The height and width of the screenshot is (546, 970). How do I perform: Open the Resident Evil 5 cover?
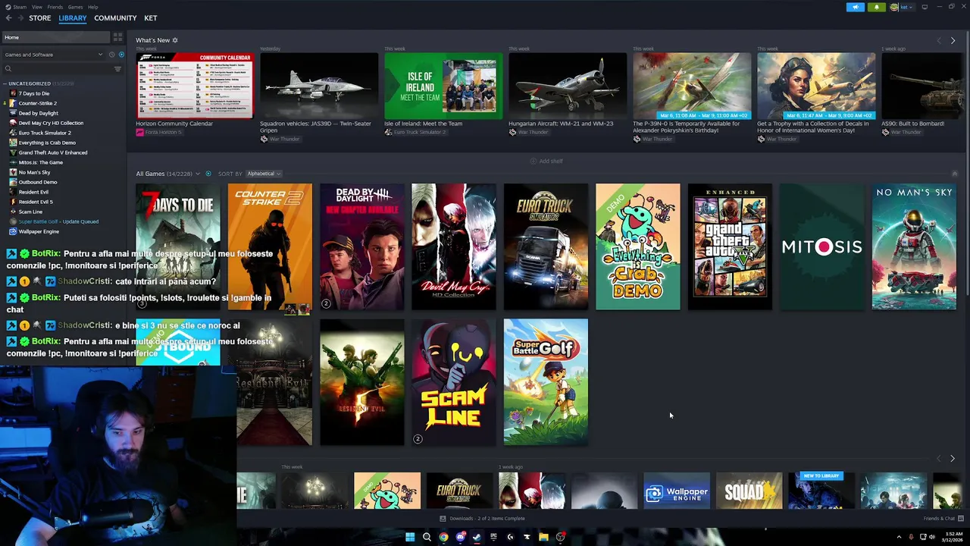[361, 382]
